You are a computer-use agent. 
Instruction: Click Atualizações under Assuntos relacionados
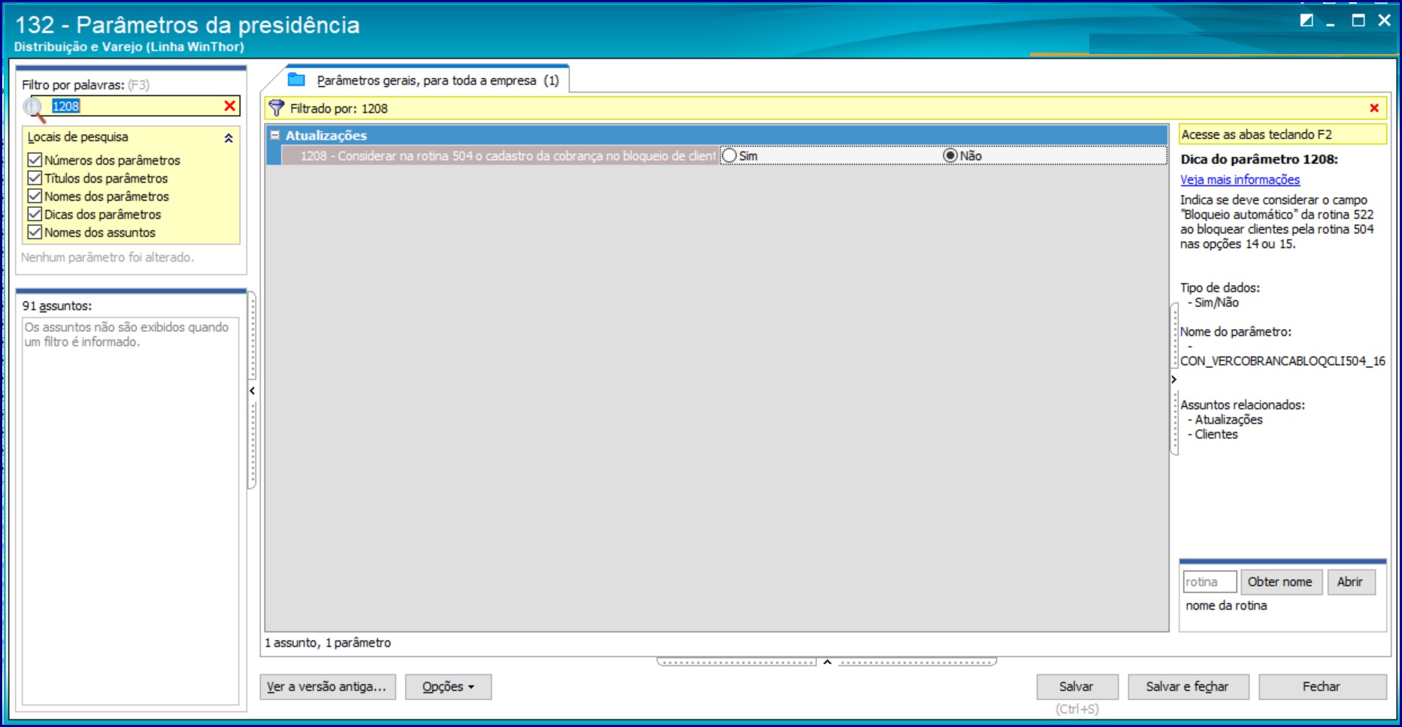[x=1229, y=420]
